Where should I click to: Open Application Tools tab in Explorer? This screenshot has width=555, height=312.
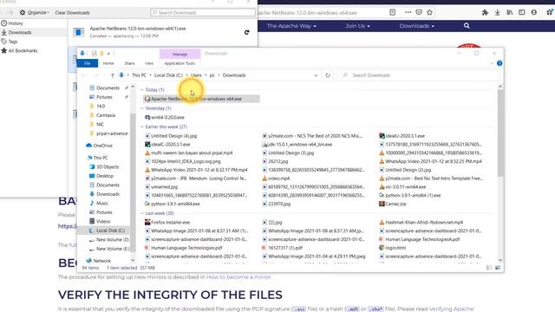pyautogui.click(x=180, y=63)
